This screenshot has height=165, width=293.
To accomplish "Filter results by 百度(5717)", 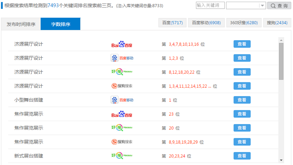I will 172,23.
